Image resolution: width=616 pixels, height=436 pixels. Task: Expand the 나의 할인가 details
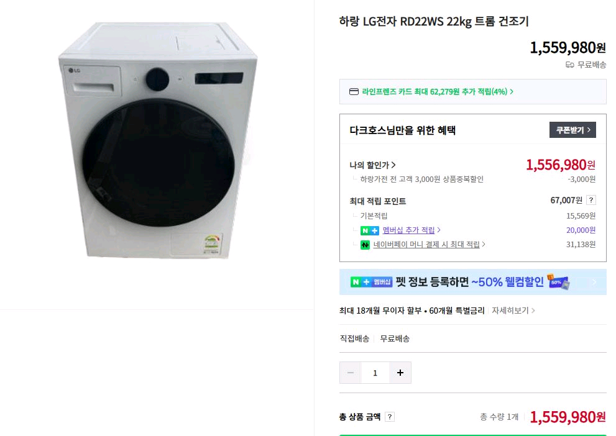pos(373,165)
